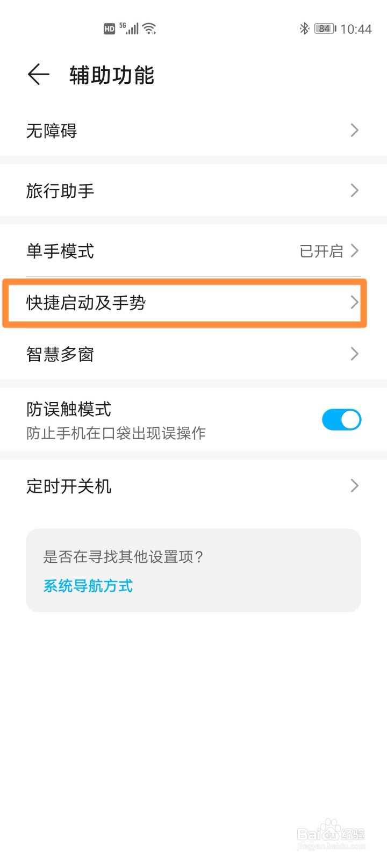Open the 智慧多窗 settings entry
The width and height of the screenshot is (387, 860).
coord(193,354)
